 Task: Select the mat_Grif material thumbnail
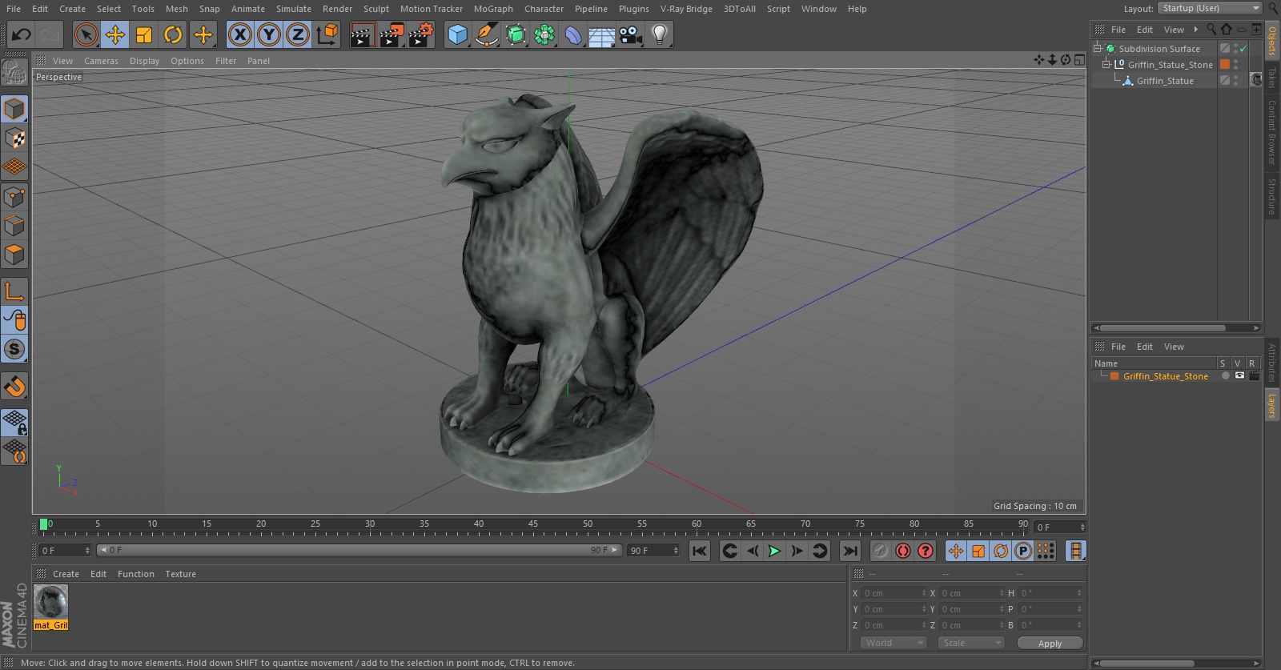click(50, 602)
